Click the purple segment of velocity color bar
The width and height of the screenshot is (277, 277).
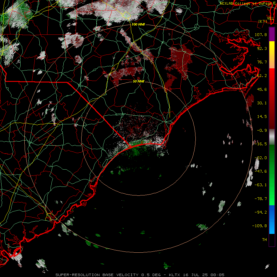pos(272,34)
